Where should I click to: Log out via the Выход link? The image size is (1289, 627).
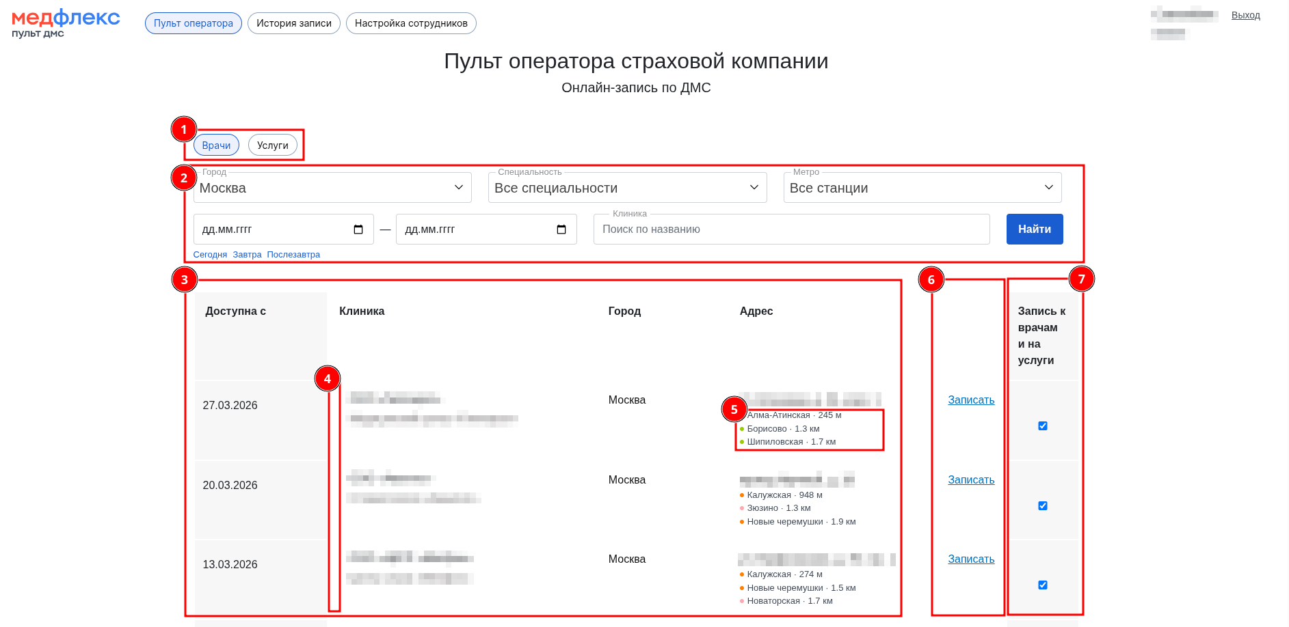point(1245,15)
